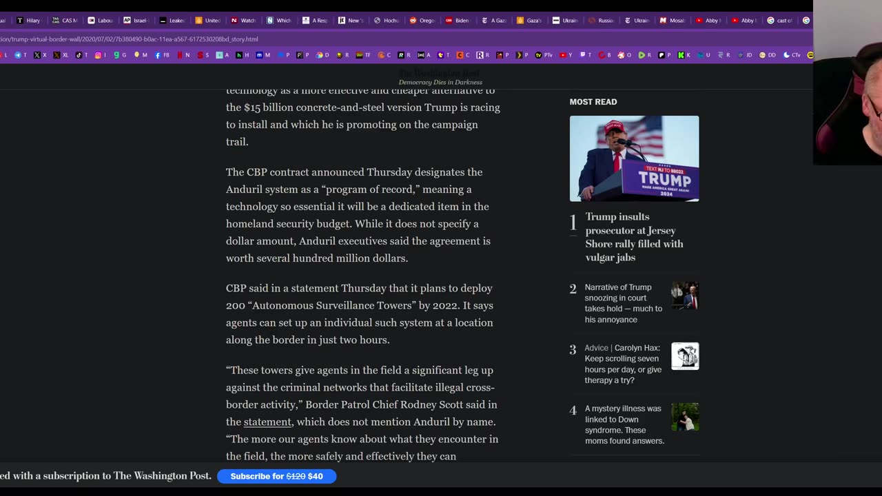882x496 pixels.
Task: Click the 'Democracy Dies in Darkness' tagline
Action: coord(440,83)
